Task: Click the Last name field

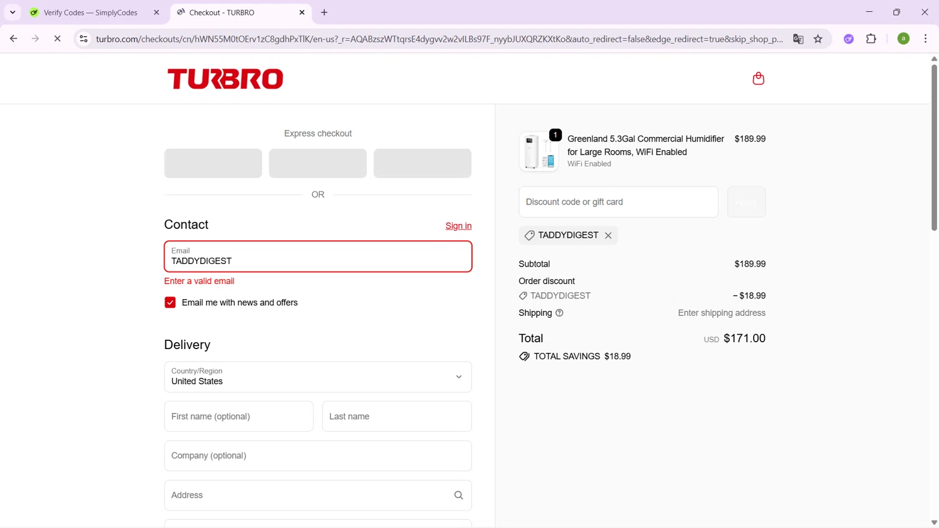Action: tap(397, 417)
